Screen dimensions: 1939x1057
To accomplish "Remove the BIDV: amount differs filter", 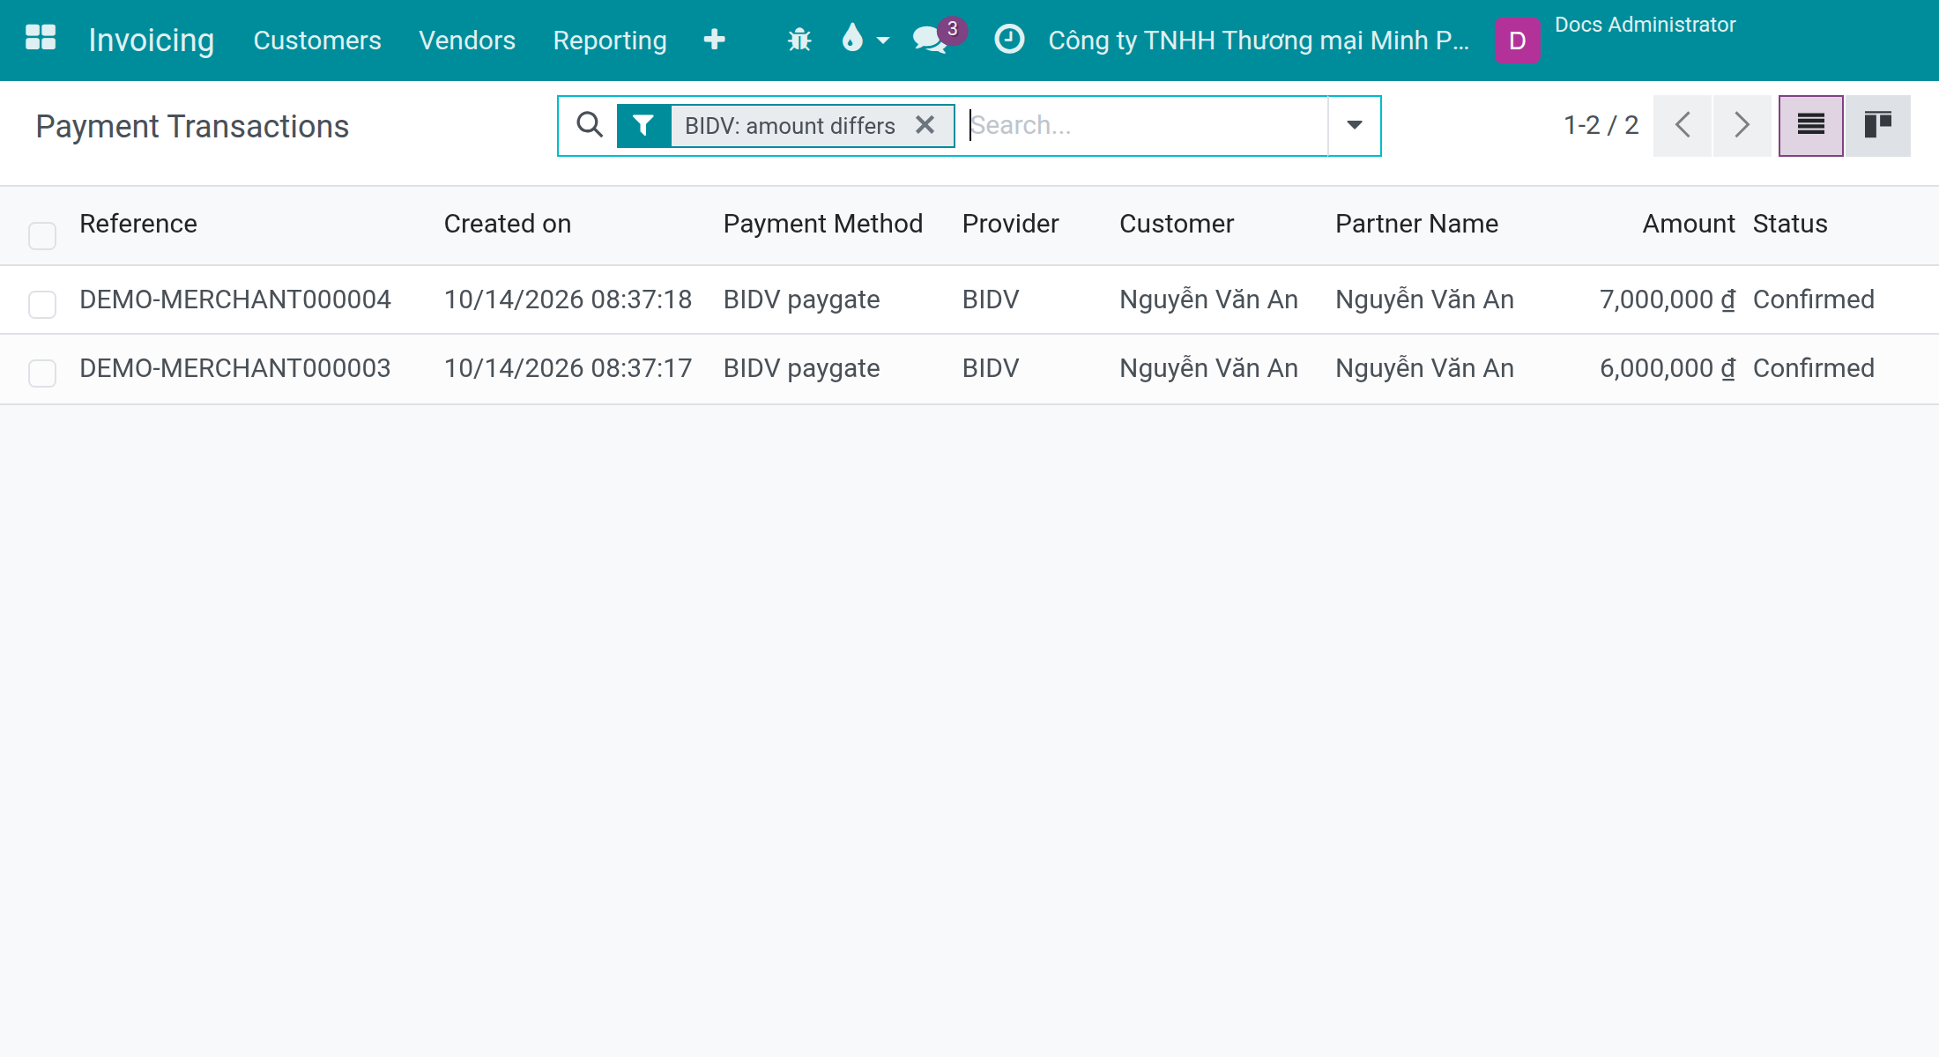I will (925, 125).
